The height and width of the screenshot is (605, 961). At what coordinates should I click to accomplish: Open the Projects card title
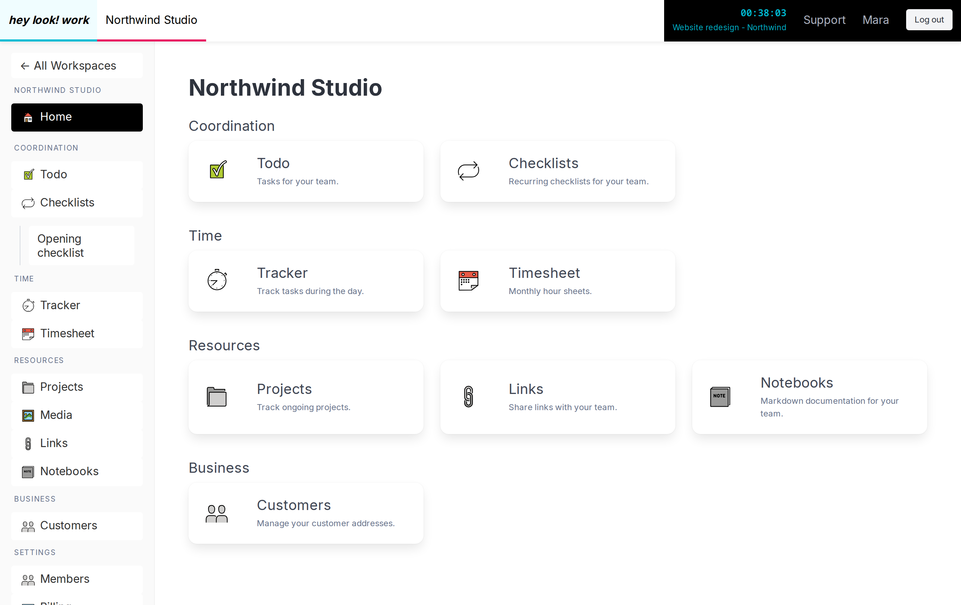click(284, 389)
